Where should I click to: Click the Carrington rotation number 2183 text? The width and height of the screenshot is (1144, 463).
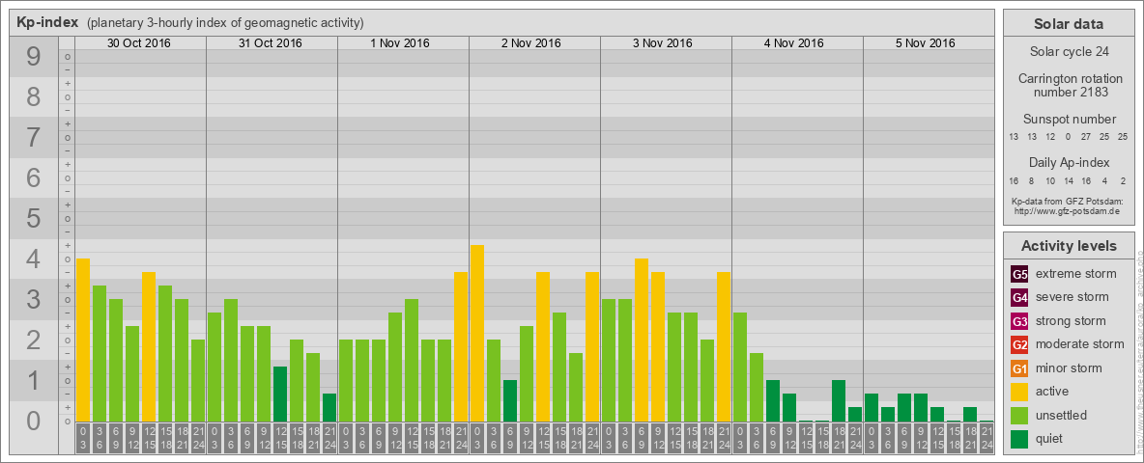(x=1069, y=85)
